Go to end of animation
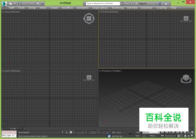This screenshot has width=196, height=139. pos(178,132)
